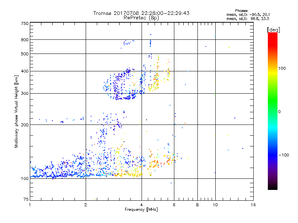Click the y-axis tick label "75"
298x223 pixels.
tap(26, 199)
